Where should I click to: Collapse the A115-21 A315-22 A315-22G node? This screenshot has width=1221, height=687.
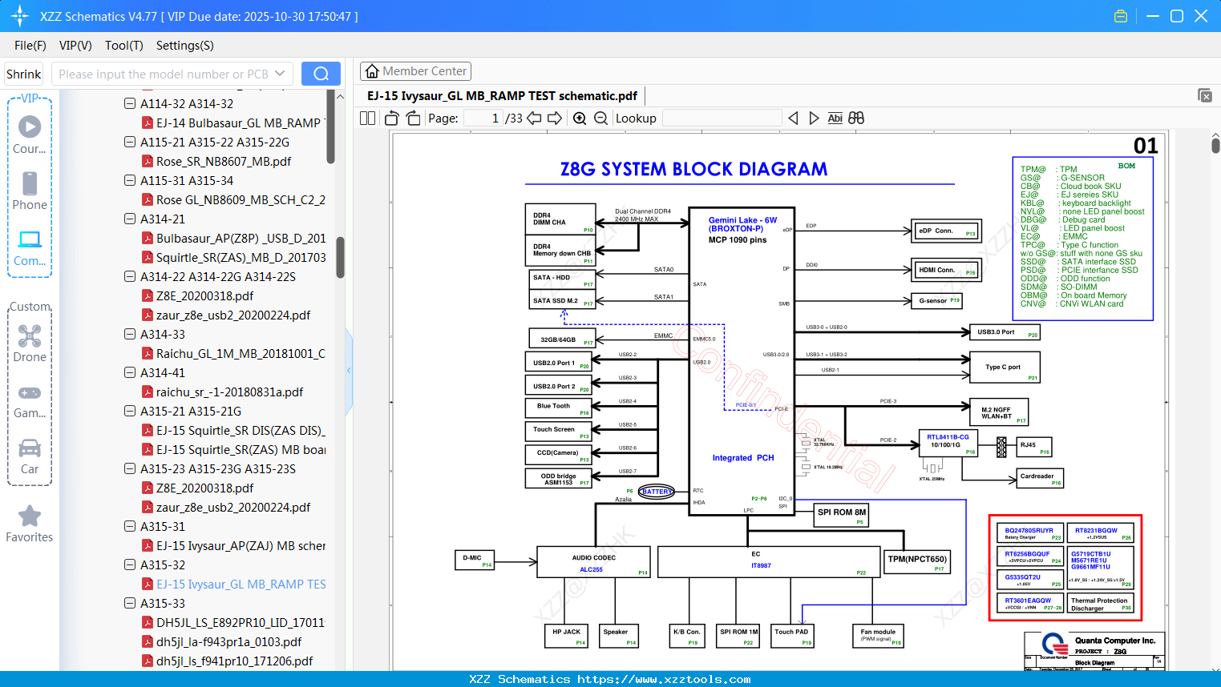click(130, 142)
